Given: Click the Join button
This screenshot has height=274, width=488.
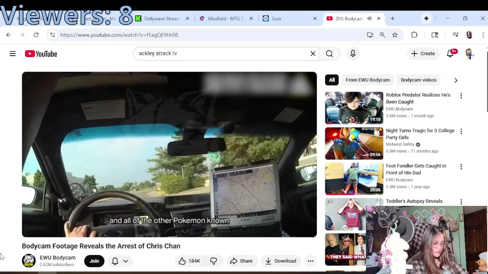Looking at the screenshot, I should 94,261.
